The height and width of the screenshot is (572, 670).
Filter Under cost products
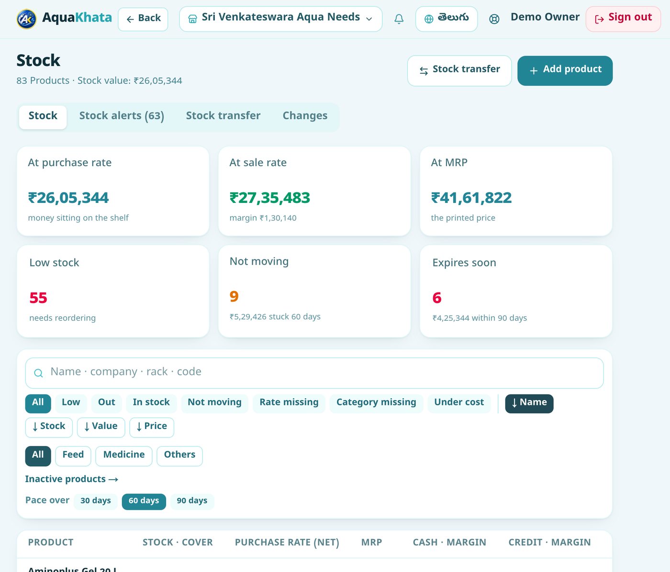coord(459,403)
